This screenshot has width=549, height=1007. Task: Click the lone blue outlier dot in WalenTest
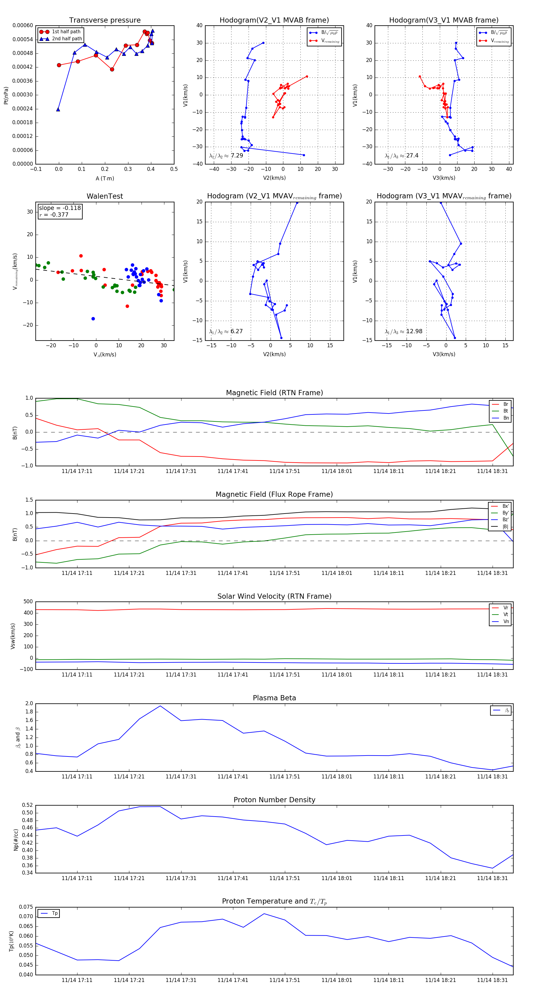(x=93, y=319)
